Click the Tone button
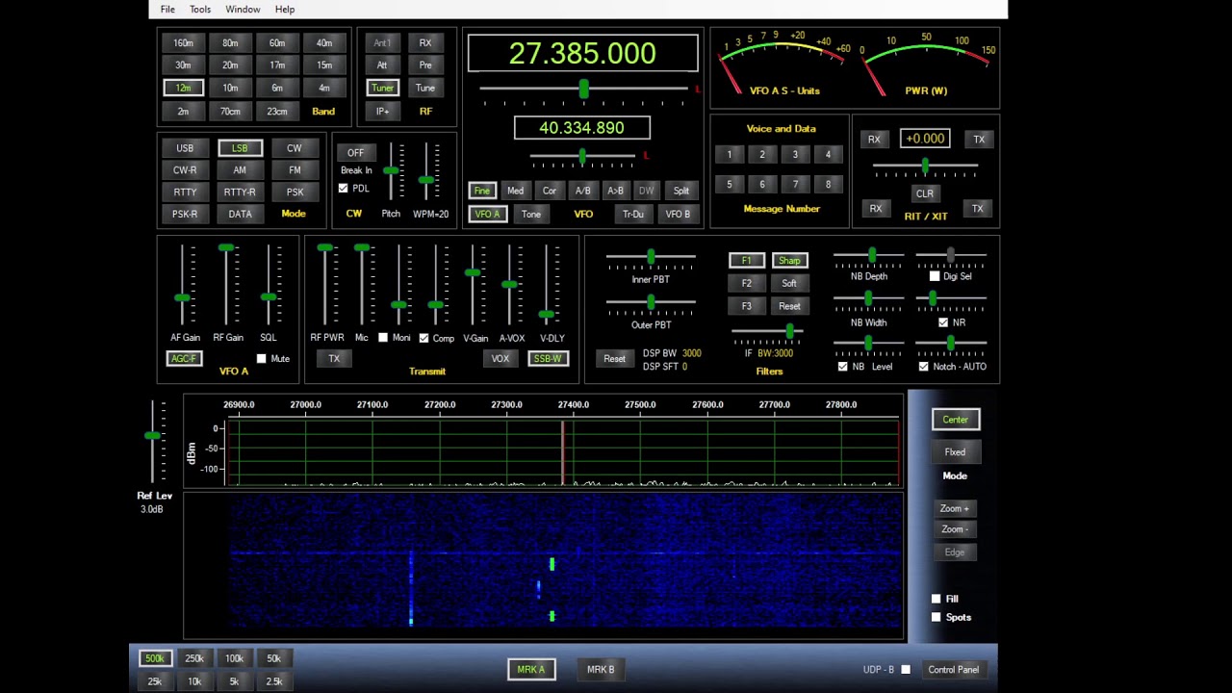 click(x=531, y=215)
